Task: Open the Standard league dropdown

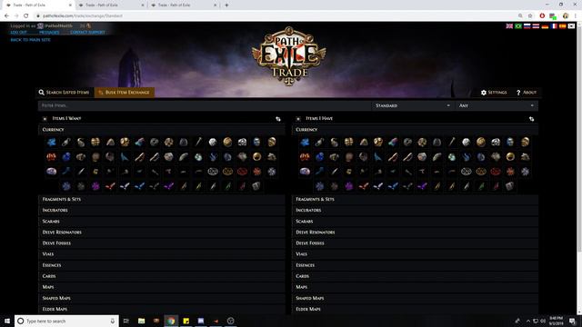Action: point(413,105)
